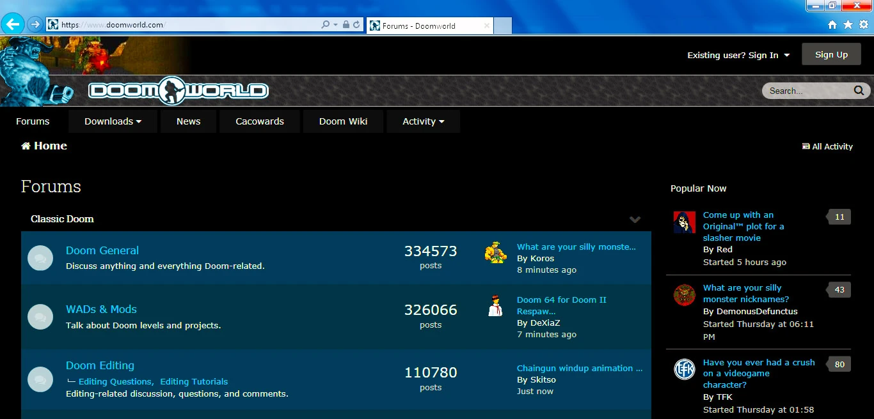Screen dimensions: 874x419
Task: Open the Cacowards menu item
Action: 260,121
